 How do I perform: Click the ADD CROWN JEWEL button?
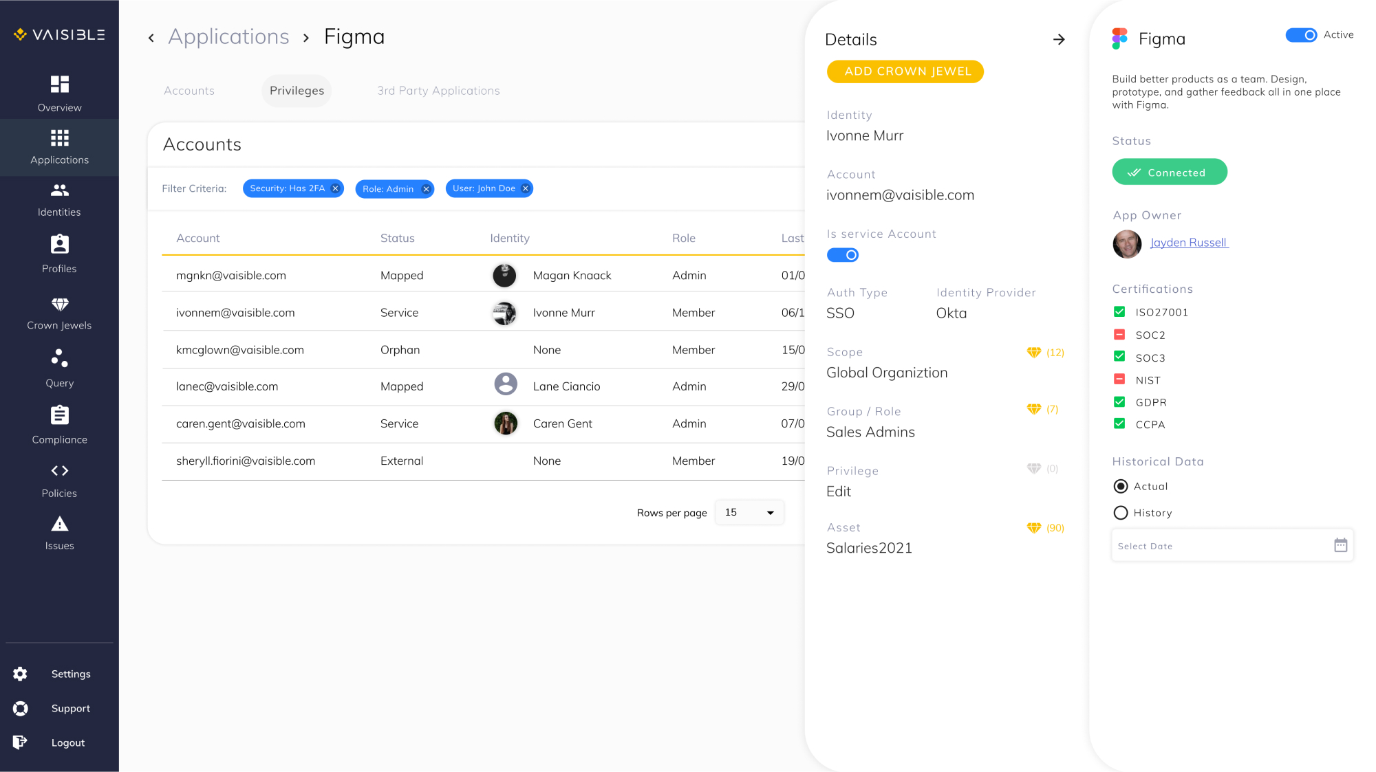905,71
